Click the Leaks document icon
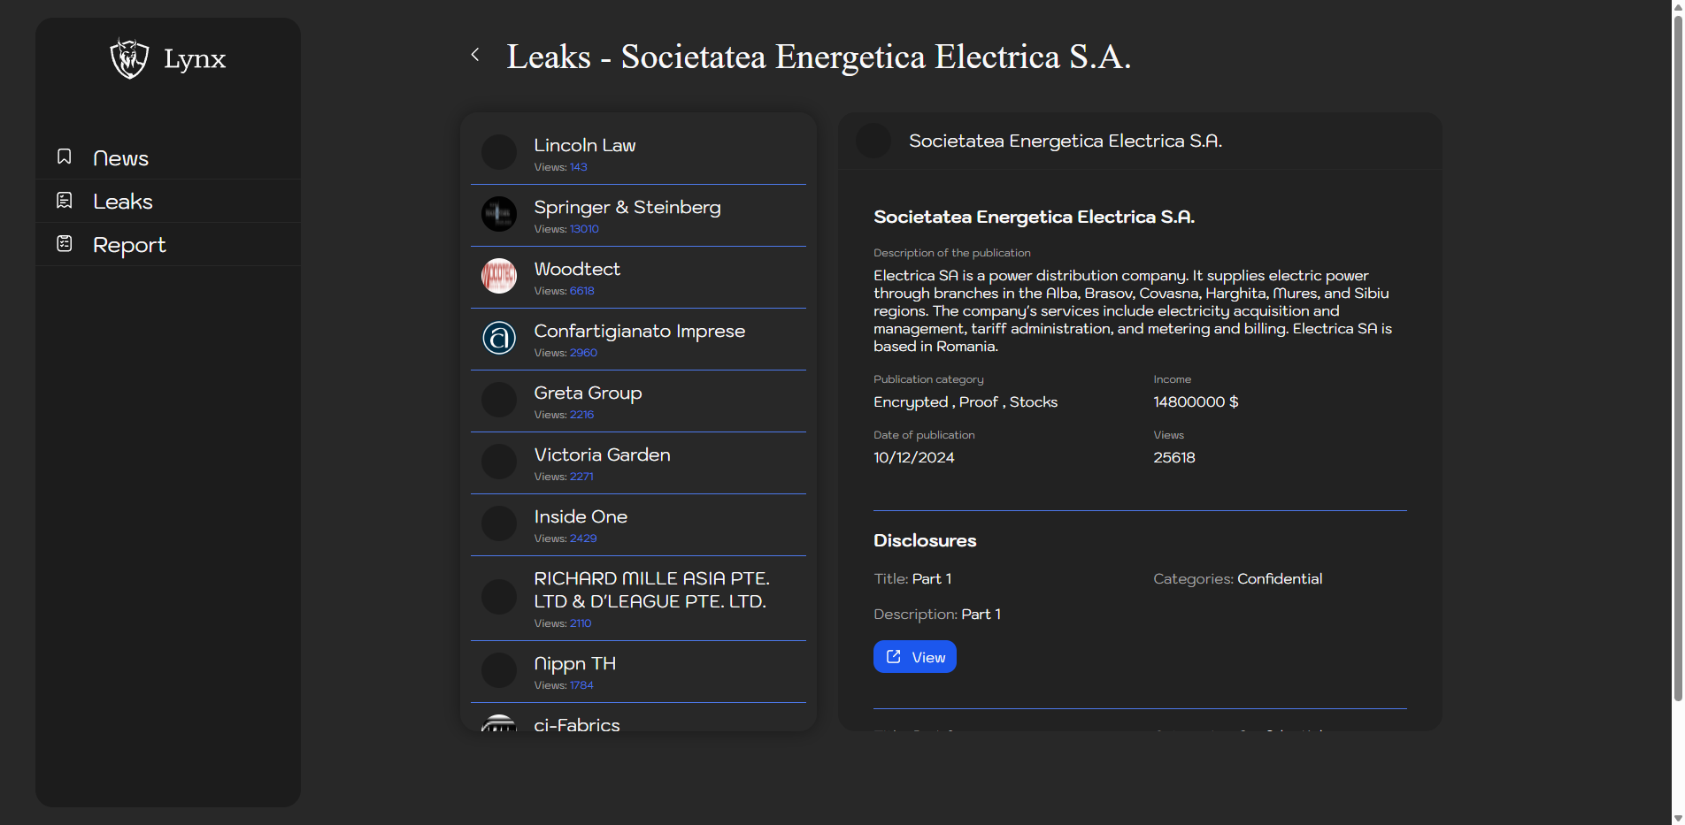The image size is (1685, 825). [65, 201]
